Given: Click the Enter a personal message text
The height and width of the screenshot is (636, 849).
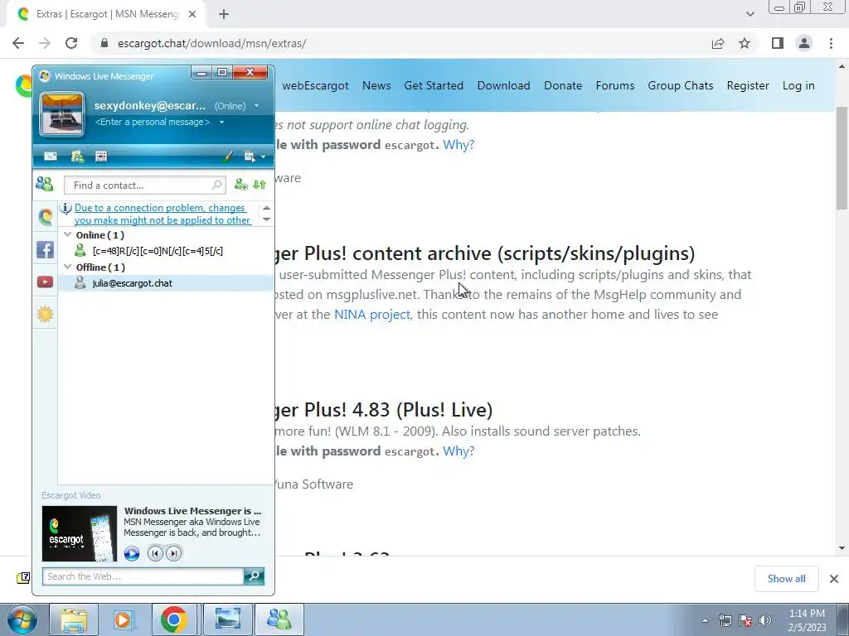Looking at the screenshot, I should point(153,123).
